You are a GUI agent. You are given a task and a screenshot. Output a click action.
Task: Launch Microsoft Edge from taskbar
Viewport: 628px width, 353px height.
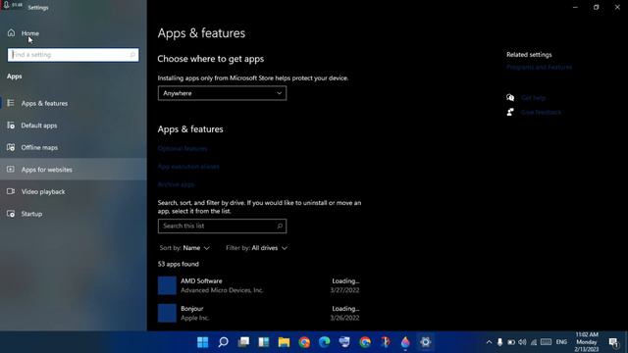click(x=325, y=342)
